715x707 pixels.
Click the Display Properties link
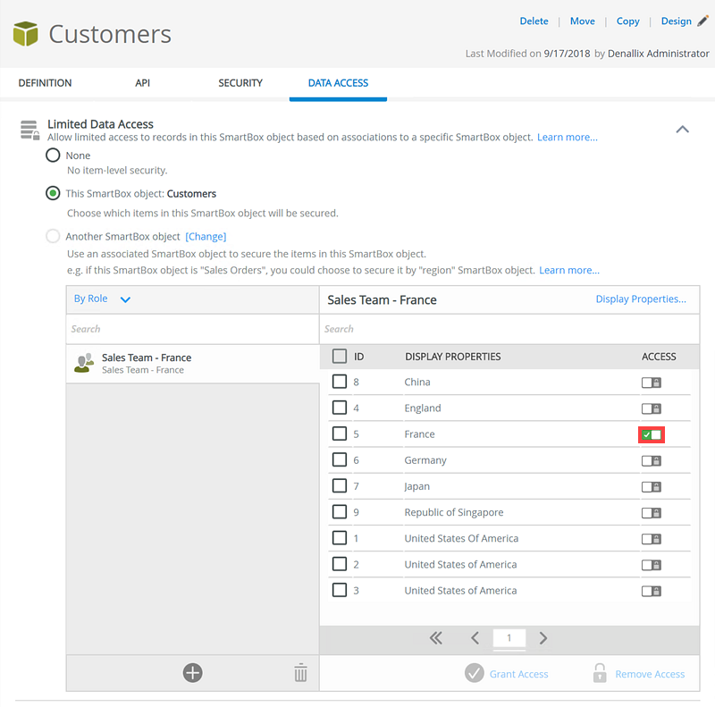(641, 299)
